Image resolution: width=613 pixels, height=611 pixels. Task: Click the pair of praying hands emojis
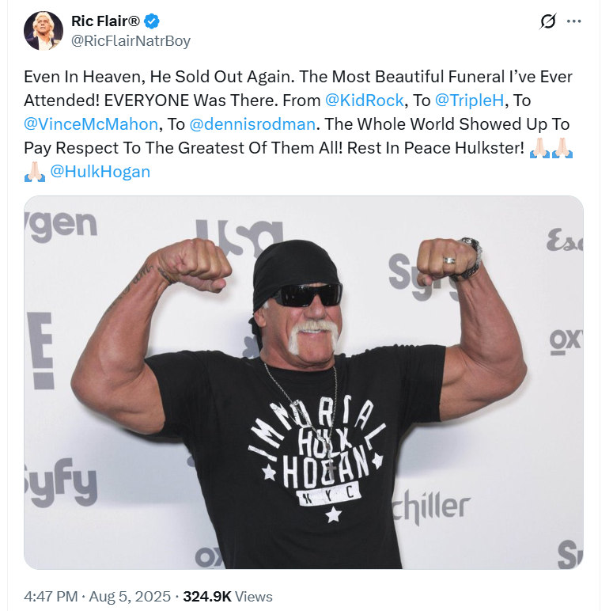pyautogui.click(x=551, y=148)
